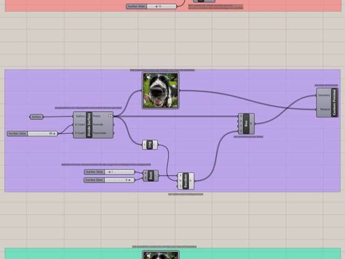Click the Number Slider label with value 1

point(94,172)
